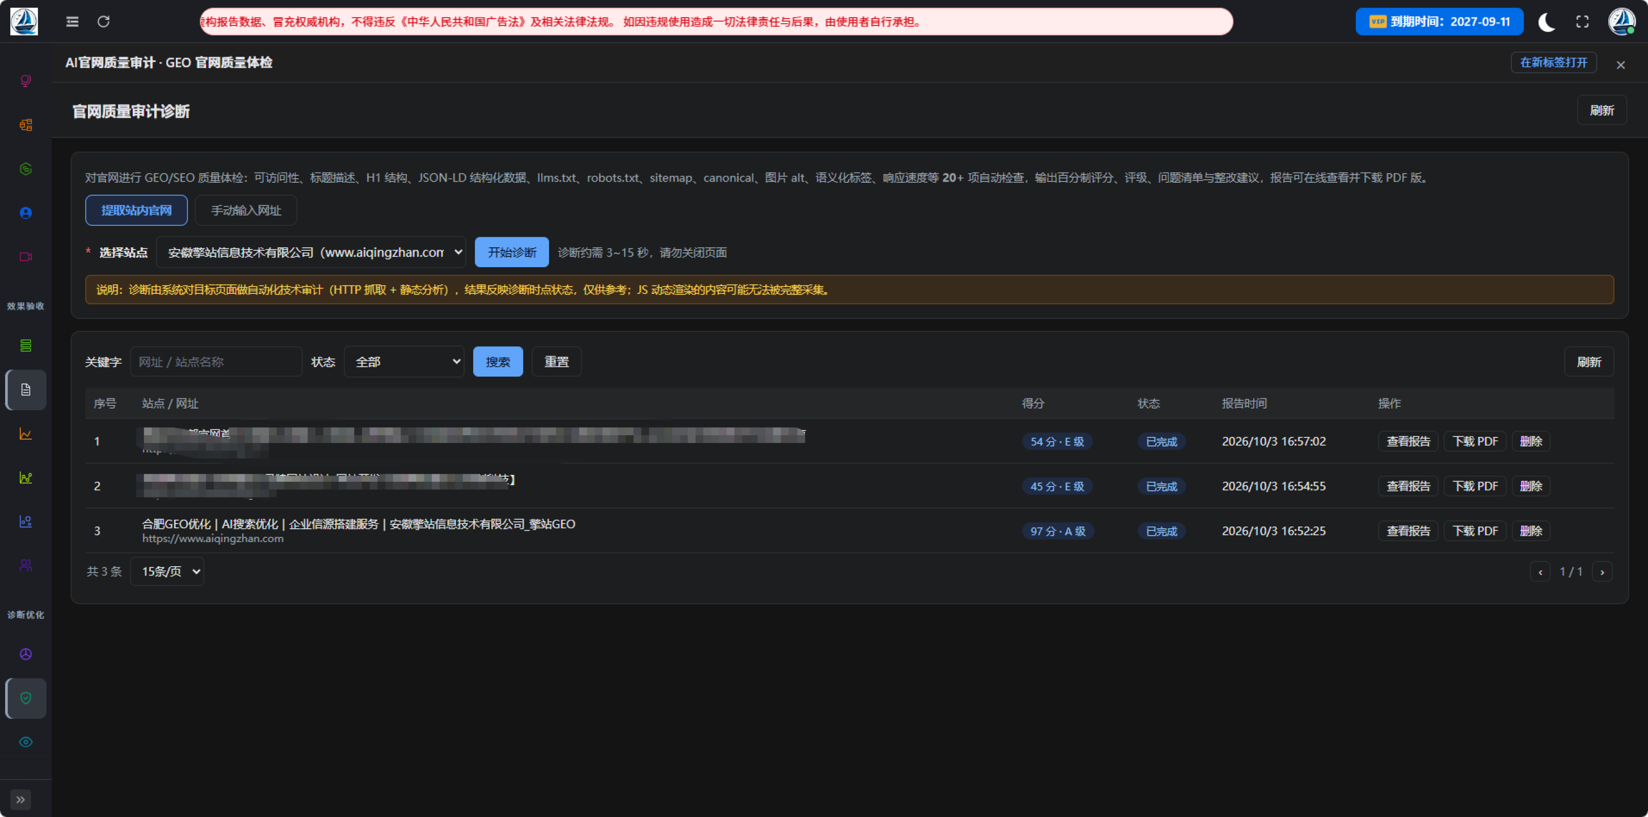Toggle the teal eye visibility icon in the sidebar
Image resolution: width=1648 pixels, height=817 pixels.
(x=26, y=742)
